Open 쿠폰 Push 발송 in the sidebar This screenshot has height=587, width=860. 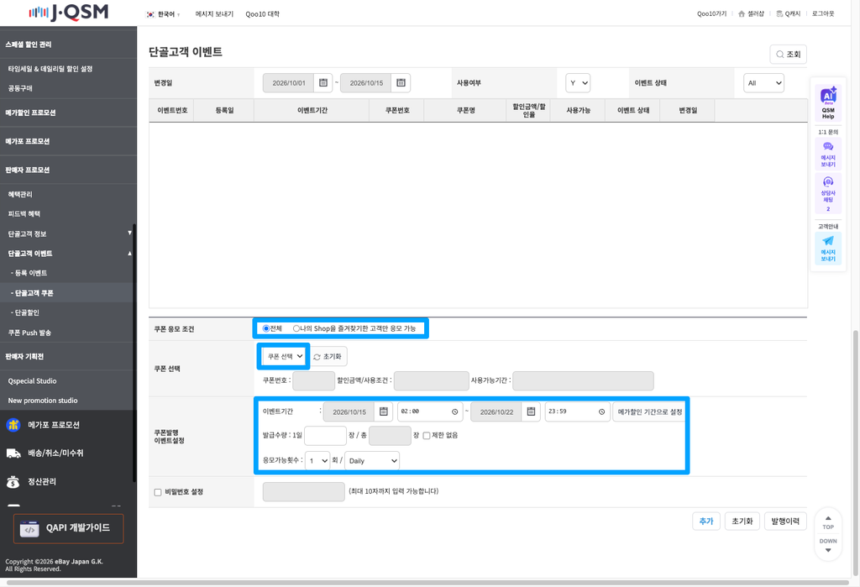(x=29, y=333)
